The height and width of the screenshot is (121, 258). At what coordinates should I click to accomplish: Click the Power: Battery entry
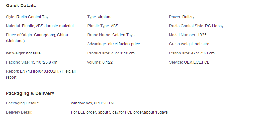(182, 17)
